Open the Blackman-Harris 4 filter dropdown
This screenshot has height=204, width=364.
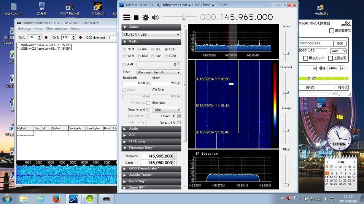[x=159, y=72]
